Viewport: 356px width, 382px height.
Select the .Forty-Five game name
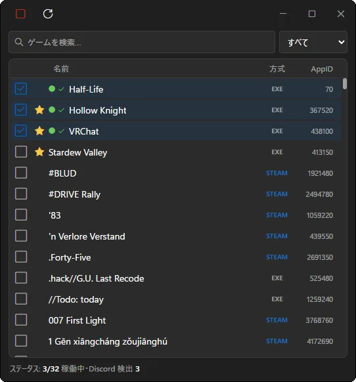[70, 257]
